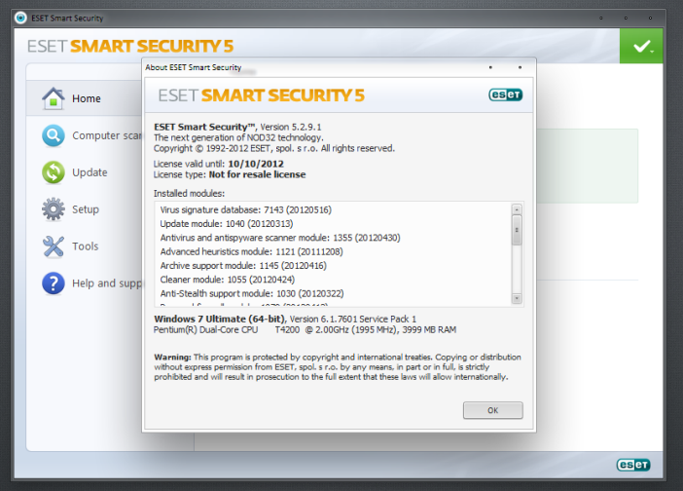Click the Help question mark icon
The width and height of the screenshot is (683, 491).
pos(54,283)
